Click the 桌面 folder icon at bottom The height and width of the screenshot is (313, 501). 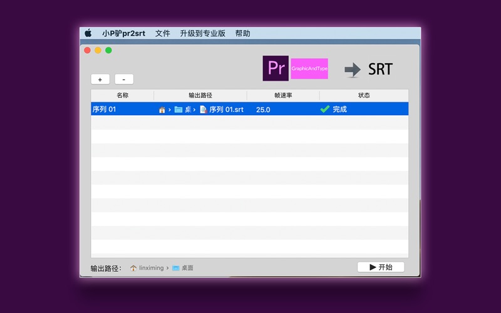coord(176,268)
